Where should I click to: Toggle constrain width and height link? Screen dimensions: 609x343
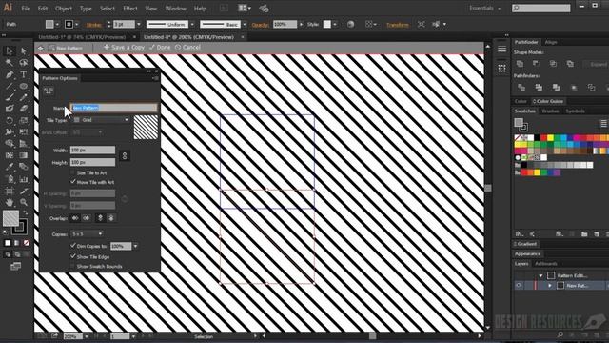coord(125,156)
